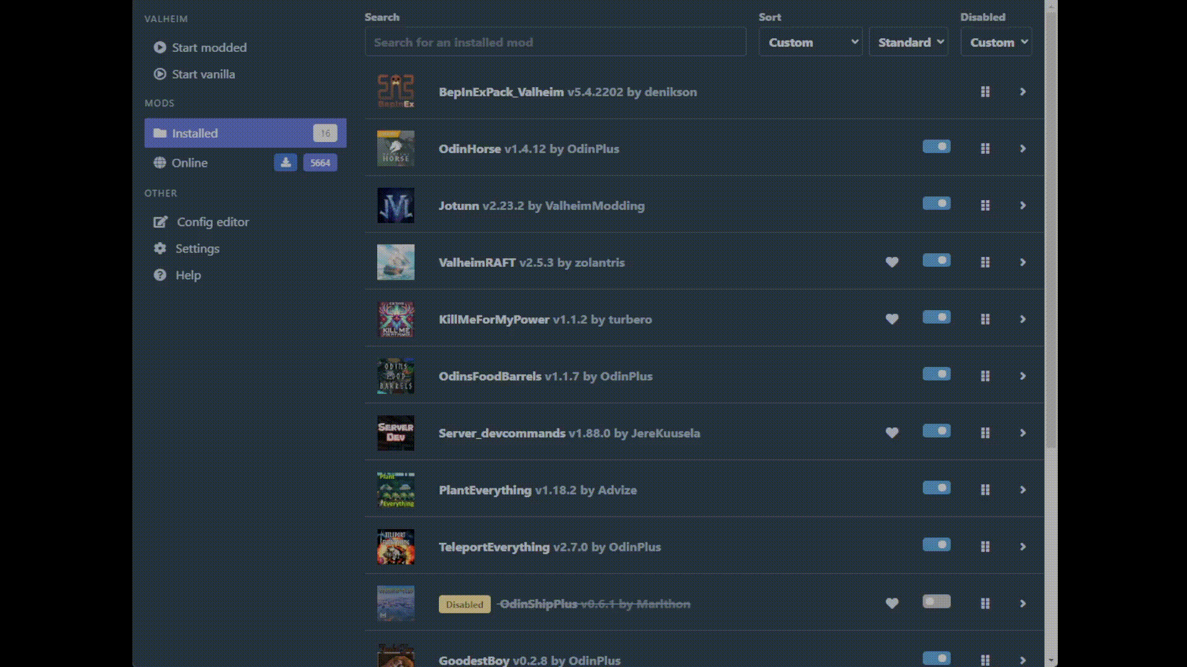Click the heart icon on Server_devcommands row

(x=891, y=433)
